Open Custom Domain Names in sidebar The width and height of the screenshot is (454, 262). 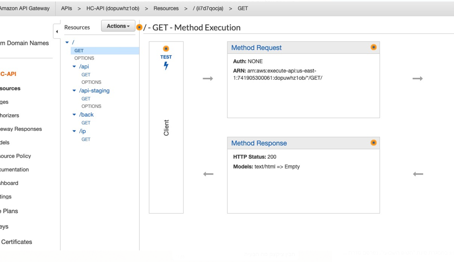(x=24, y=43)
